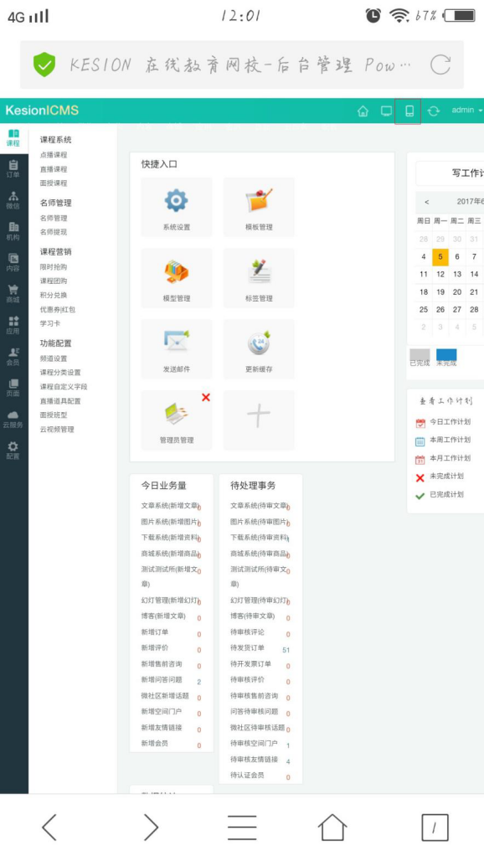Go back with the browser back arrow
Viewport: 484px width, 861px height.
click(49, 827)
